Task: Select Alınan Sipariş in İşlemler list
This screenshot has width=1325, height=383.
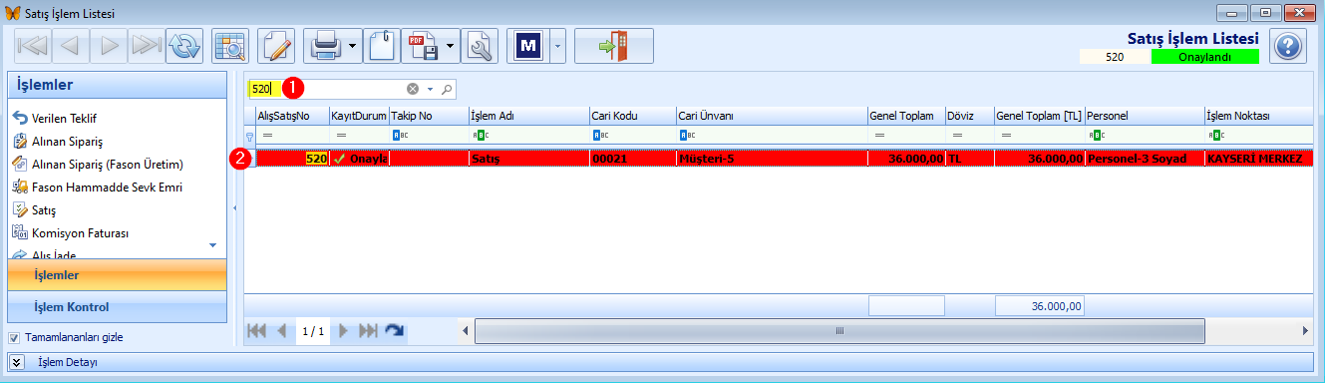Action: click(67, 142)
